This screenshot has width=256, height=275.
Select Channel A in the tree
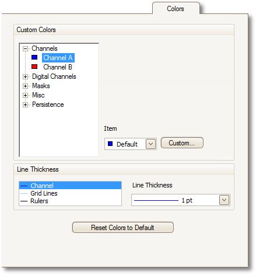(x=58, y=58)
